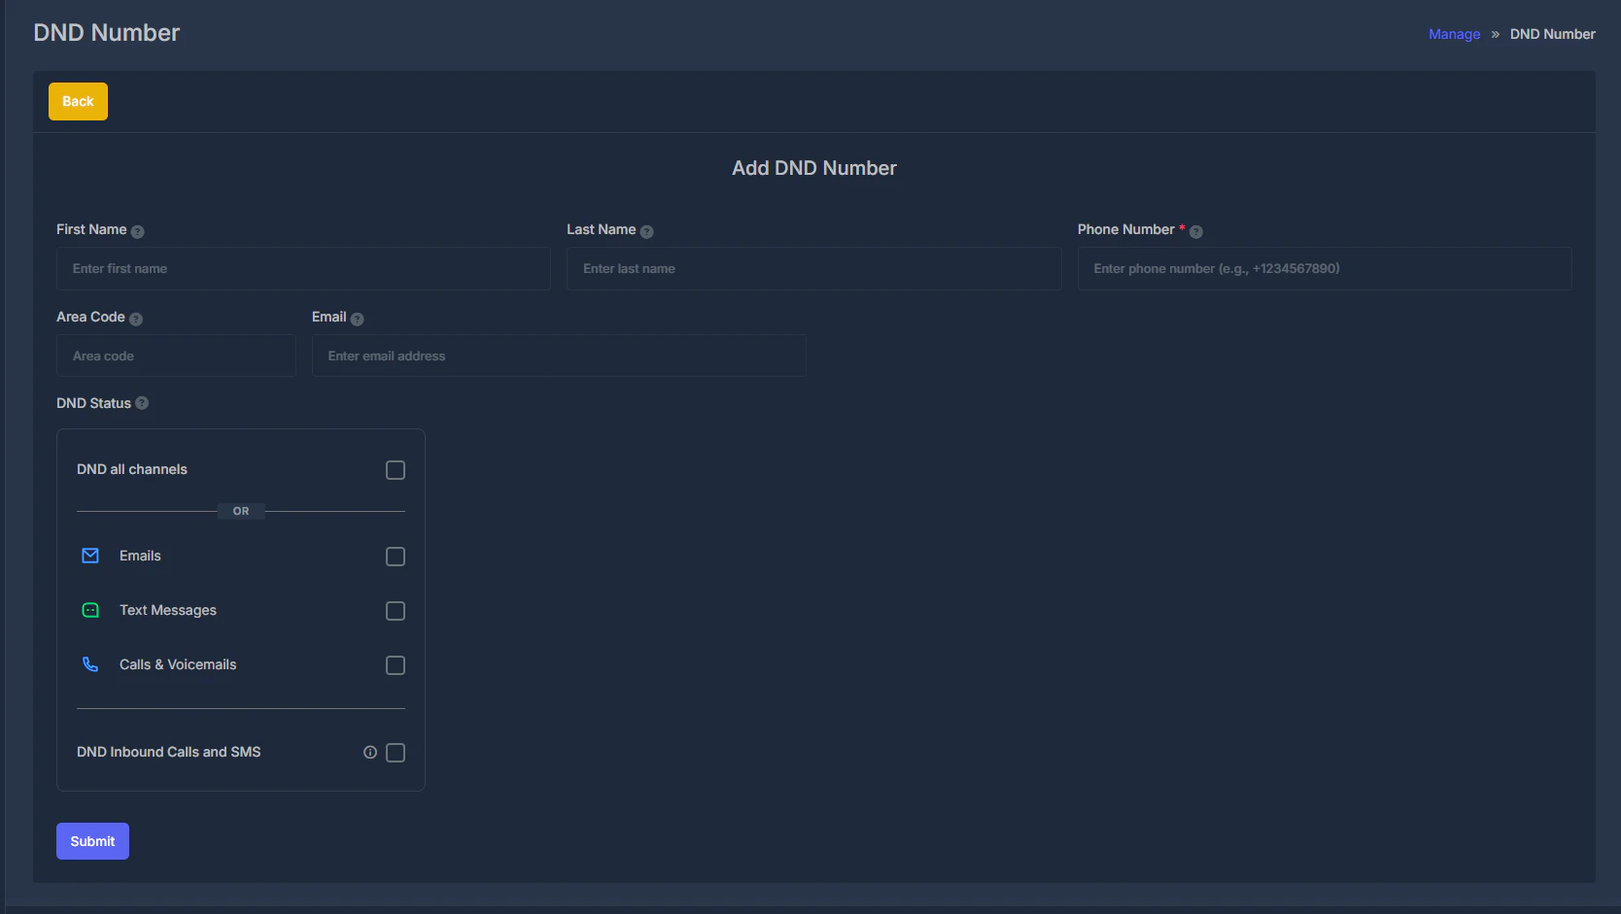The width and height of the screenshot is (1621, 914).
Task: Click the OR divider label
Action: pos(241,511)
